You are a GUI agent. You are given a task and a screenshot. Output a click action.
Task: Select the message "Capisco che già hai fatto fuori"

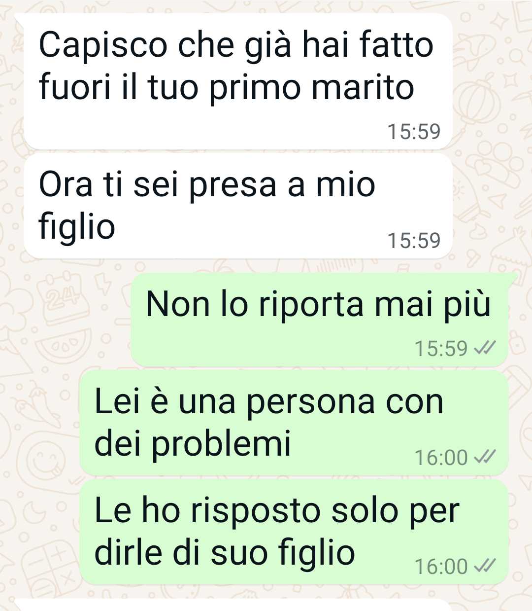click(238, 81)
